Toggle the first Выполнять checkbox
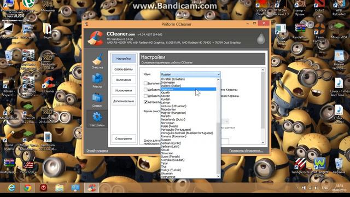The height and width of the screenshot is (197, 350). [145, 83]
